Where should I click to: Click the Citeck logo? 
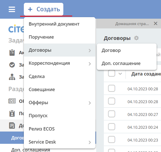click(16, 29)
